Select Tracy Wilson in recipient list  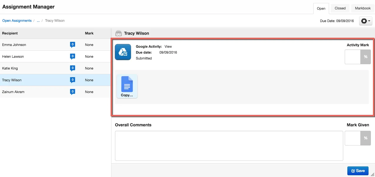click(x=55, y=80)
